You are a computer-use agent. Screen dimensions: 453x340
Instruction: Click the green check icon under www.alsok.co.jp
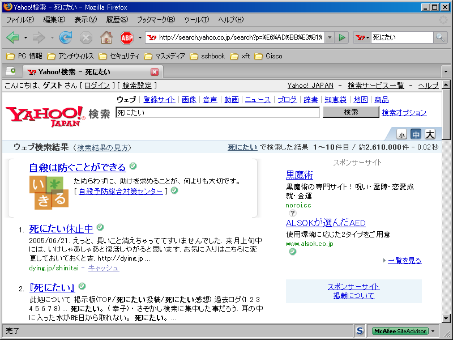coord(292,252)
